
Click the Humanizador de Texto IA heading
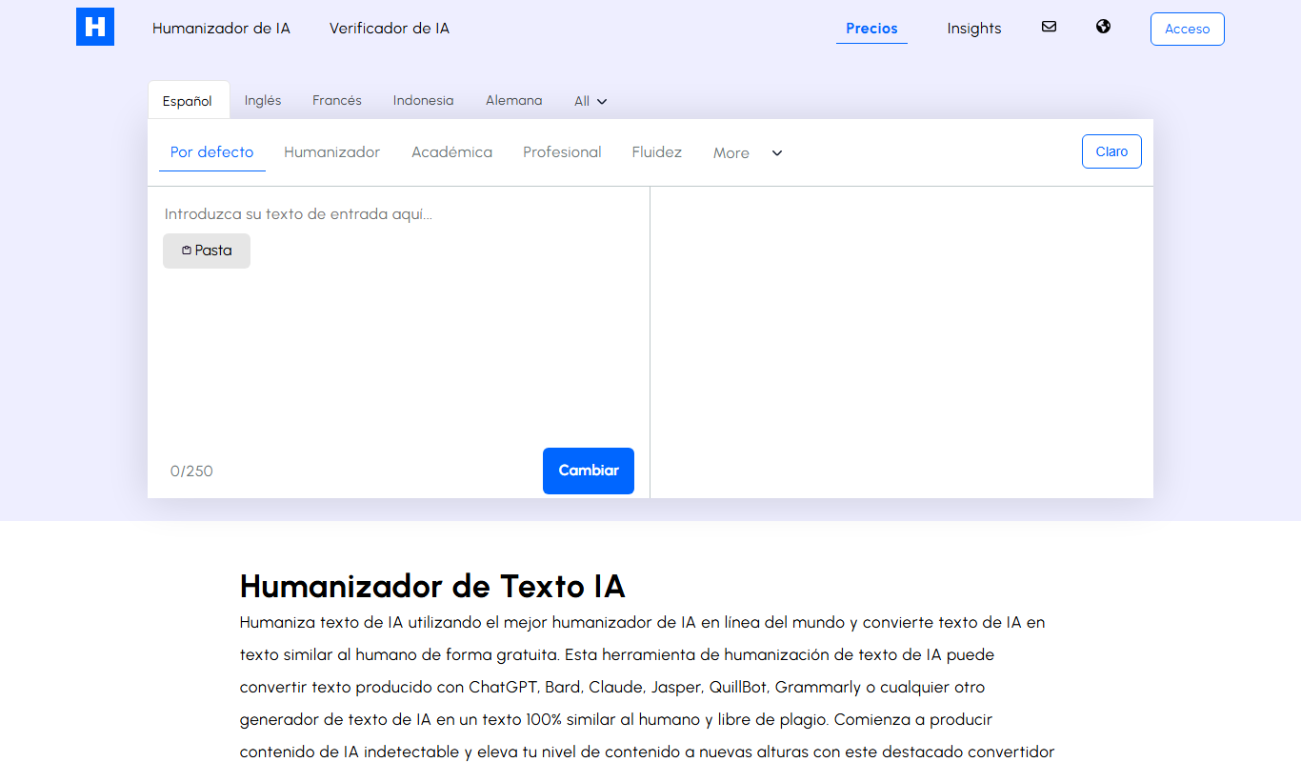coord(432,586)
